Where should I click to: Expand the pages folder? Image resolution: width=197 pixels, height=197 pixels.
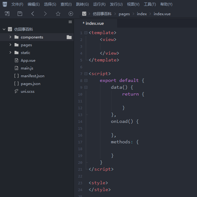pos(10,45)
